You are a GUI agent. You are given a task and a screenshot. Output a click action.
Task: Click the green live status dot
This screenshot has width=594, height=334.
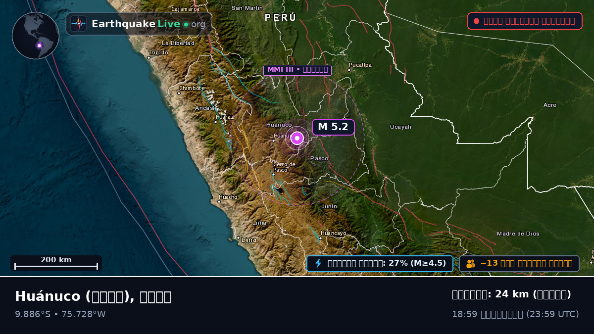click(186, 24)
